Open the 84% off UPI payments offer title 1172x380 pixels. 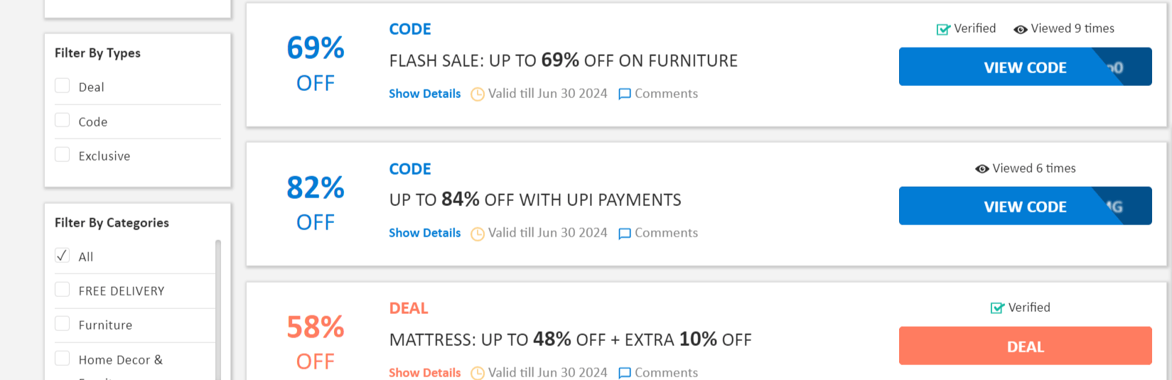[534, 200]
